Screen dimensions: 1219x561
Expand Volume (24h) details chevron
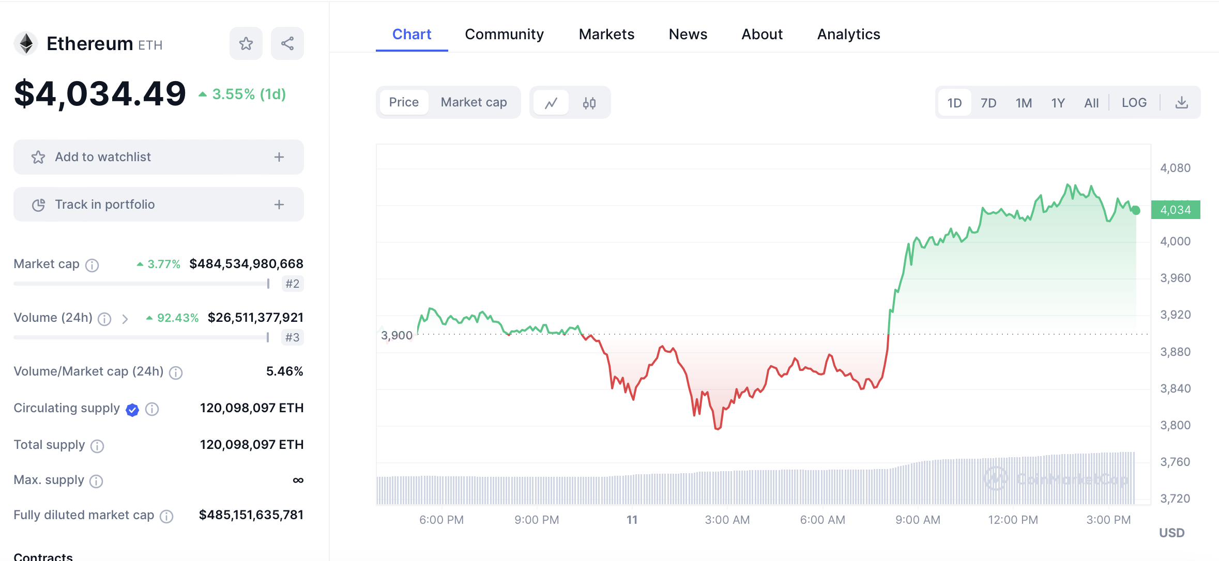click(x=125, y=319)
